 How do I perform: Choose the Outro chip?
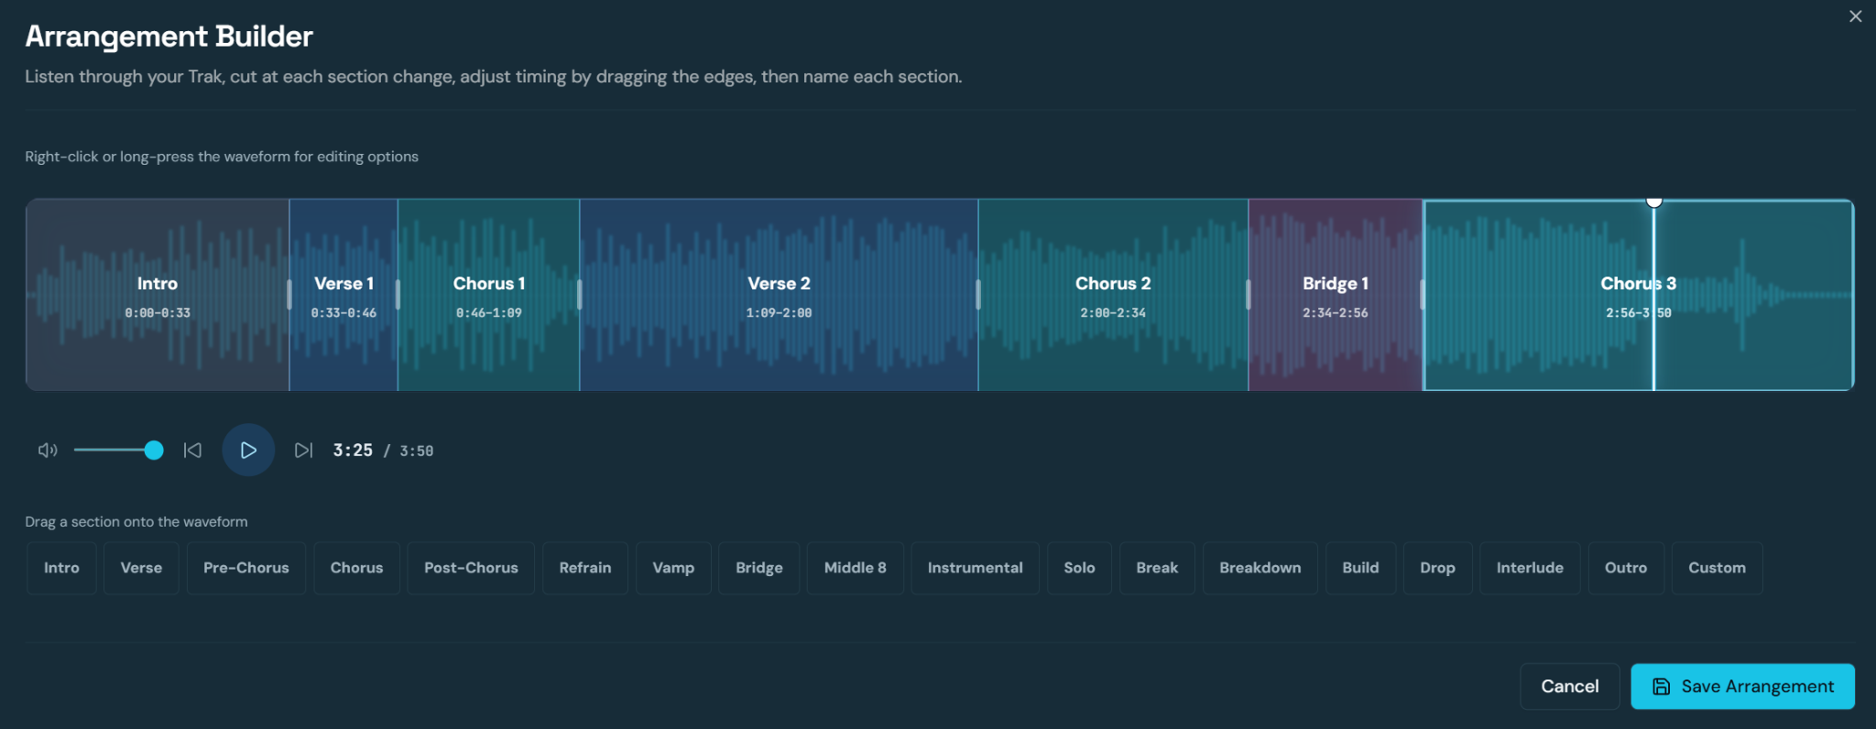tap(1626, 568)
